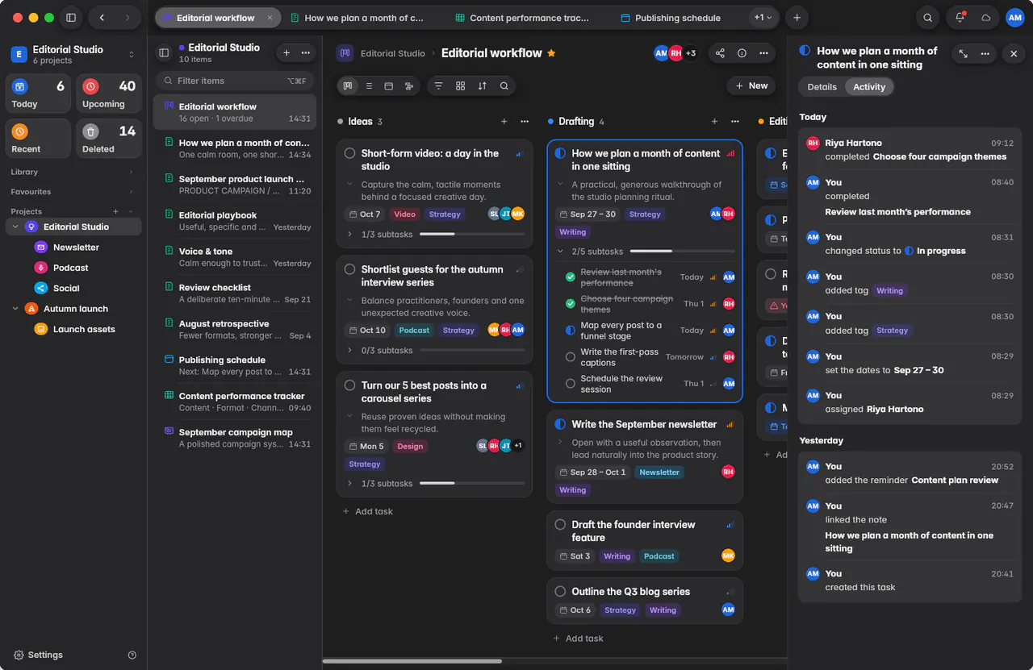The width and height of the screenshot is (1033, 670).
Task: Open the AM profile avatar in top bar
Action: [1014, 18]
